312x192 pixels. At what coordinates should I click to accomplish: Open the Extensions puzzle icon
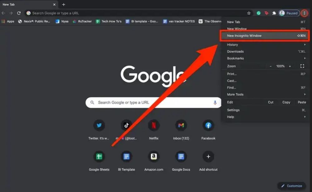point(274,13)
